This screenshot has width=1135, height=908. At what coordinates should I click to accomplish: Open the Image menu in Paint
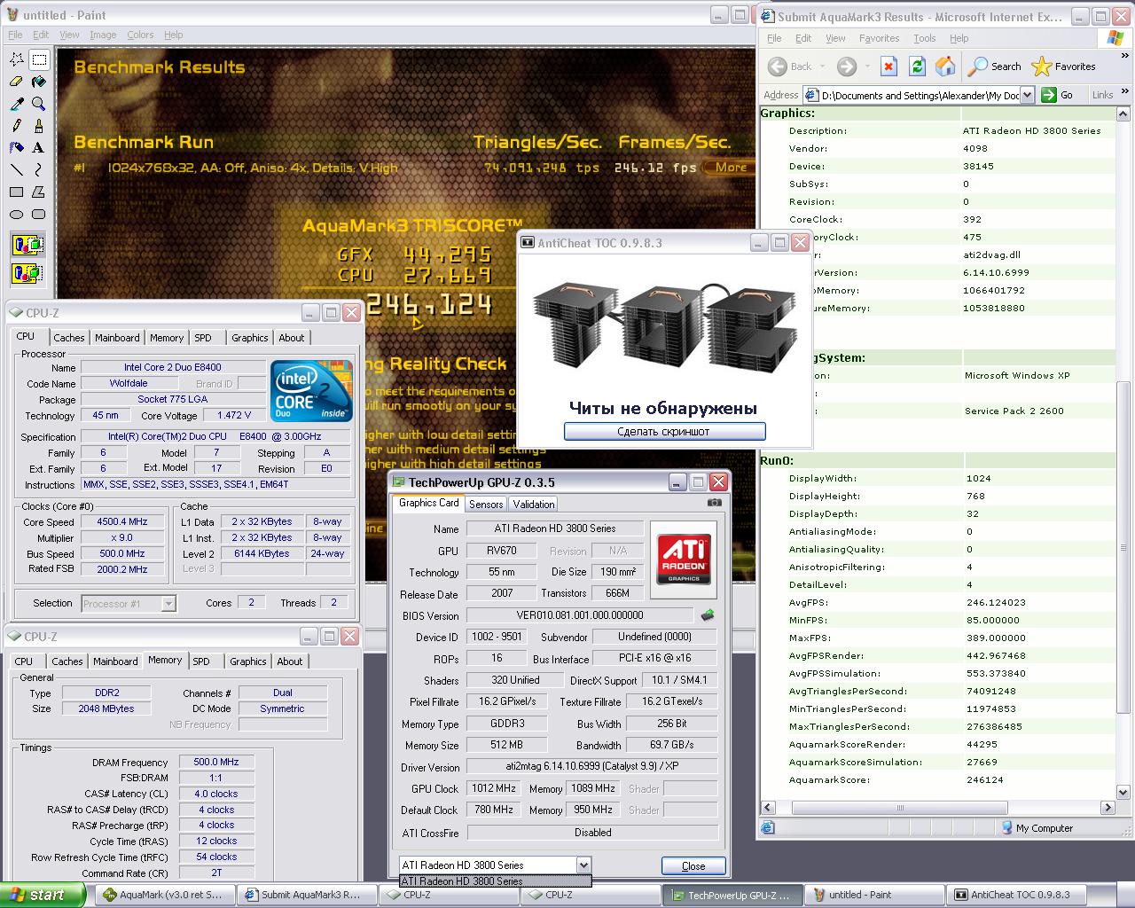pyautogui.click(x=103, y=35)
